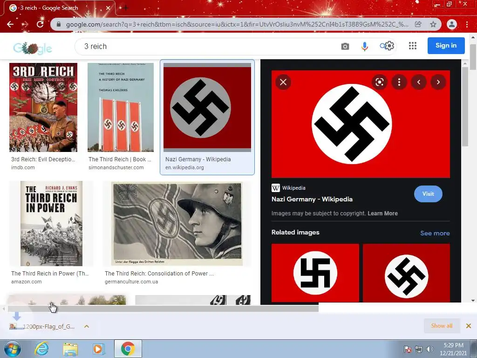Expand the download item options chevron
Screen dimensions: 477x358
point(86,326)
